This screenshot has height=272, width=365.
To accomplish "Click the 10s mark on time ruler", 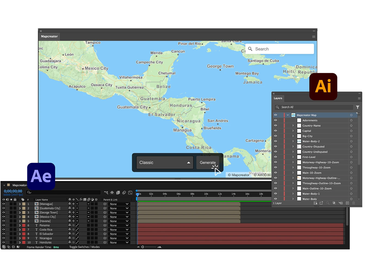I will pos(206,194).
